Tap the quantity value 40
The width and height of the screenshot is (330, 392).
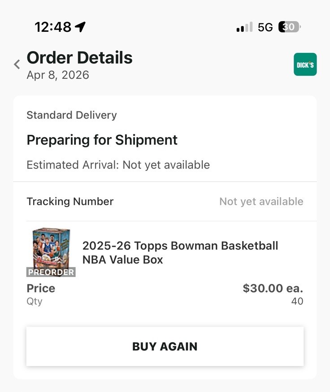(297, 301)
